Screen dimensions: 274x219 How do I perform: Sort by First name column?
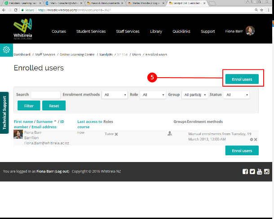pyautogui.click(x=23, y=122)
